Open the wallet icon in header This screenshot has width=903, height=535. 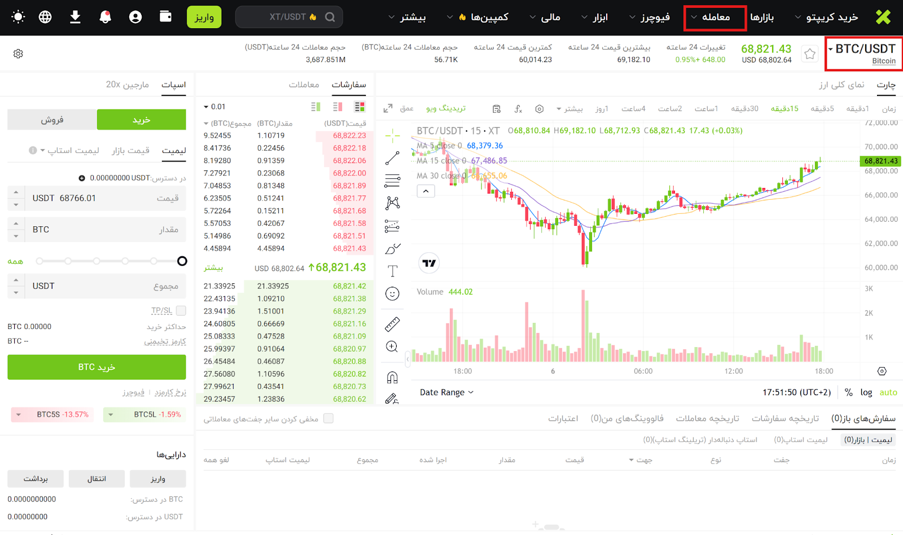pyautogui.click(x=165, y=16)
